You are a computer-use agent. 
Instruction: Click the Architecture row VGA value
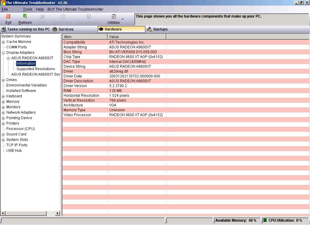113,105
